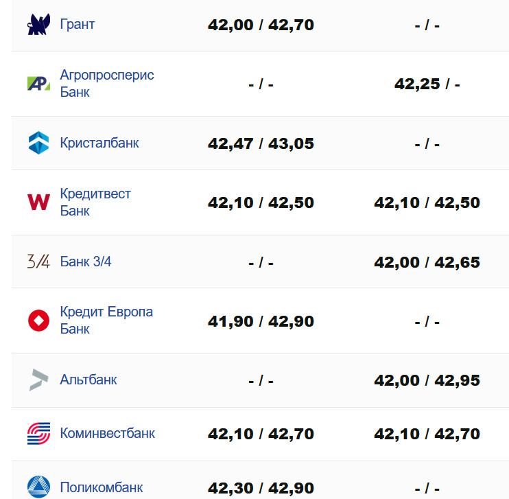Click the Поликомбанк blue triangle logo

click(38, 487)
